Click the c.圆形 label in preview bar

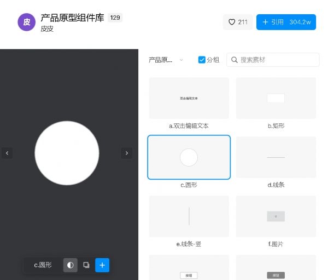pyautogui.click(x=43, y=265)
